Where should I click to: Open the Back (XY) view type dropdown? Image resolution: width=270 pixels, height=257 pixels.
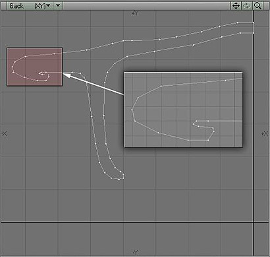coord(30,6)
